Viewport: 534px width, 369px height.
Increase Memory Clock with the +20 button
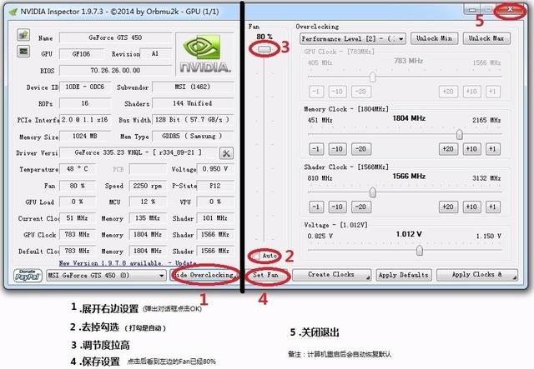coord(448,149)
